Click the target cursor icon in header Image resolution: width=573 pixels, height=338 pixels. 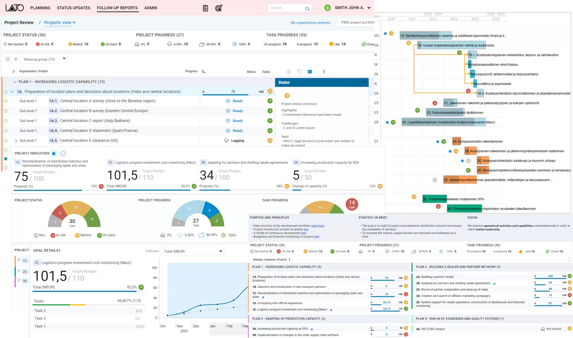tap(219, 8)
